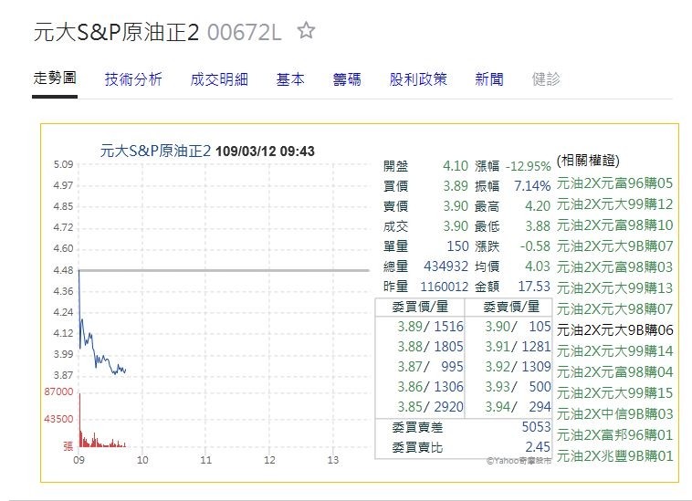692x501 pixels.
Task: Select the 總量 value 434932
Action: click(446, 266)
